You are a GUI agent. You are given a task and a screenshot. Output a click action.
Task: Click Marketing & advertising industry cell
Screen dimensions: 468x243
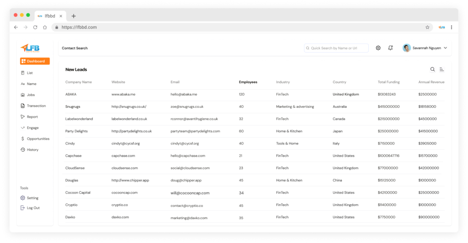click(x=295, y=106)
